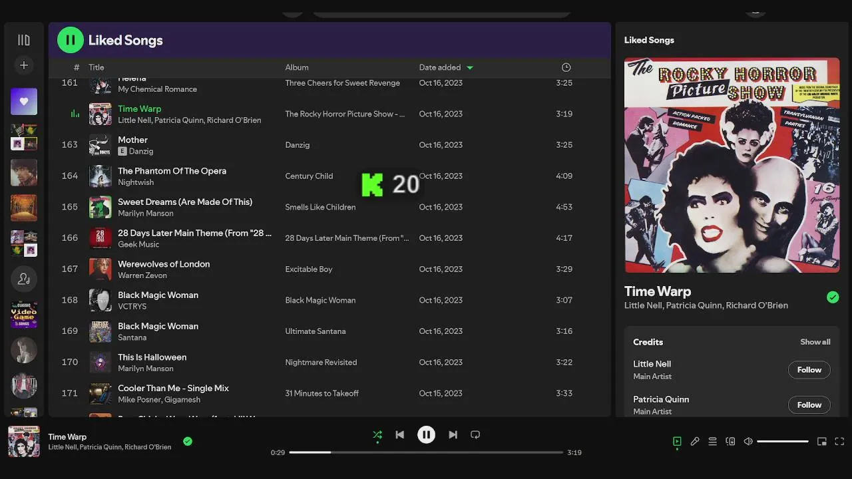This screenshot has height=479, width=852.
Task: Open Nightmare Revisited album link
Action: click(321, 362)
